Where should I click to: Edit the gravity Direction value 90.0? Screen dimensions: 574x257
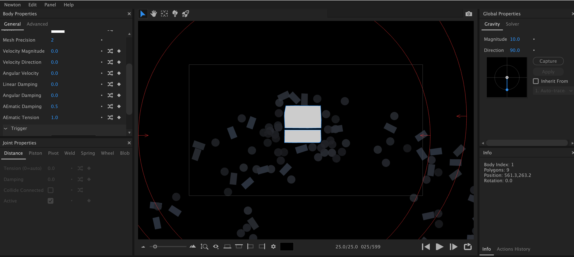coord(515,50)
